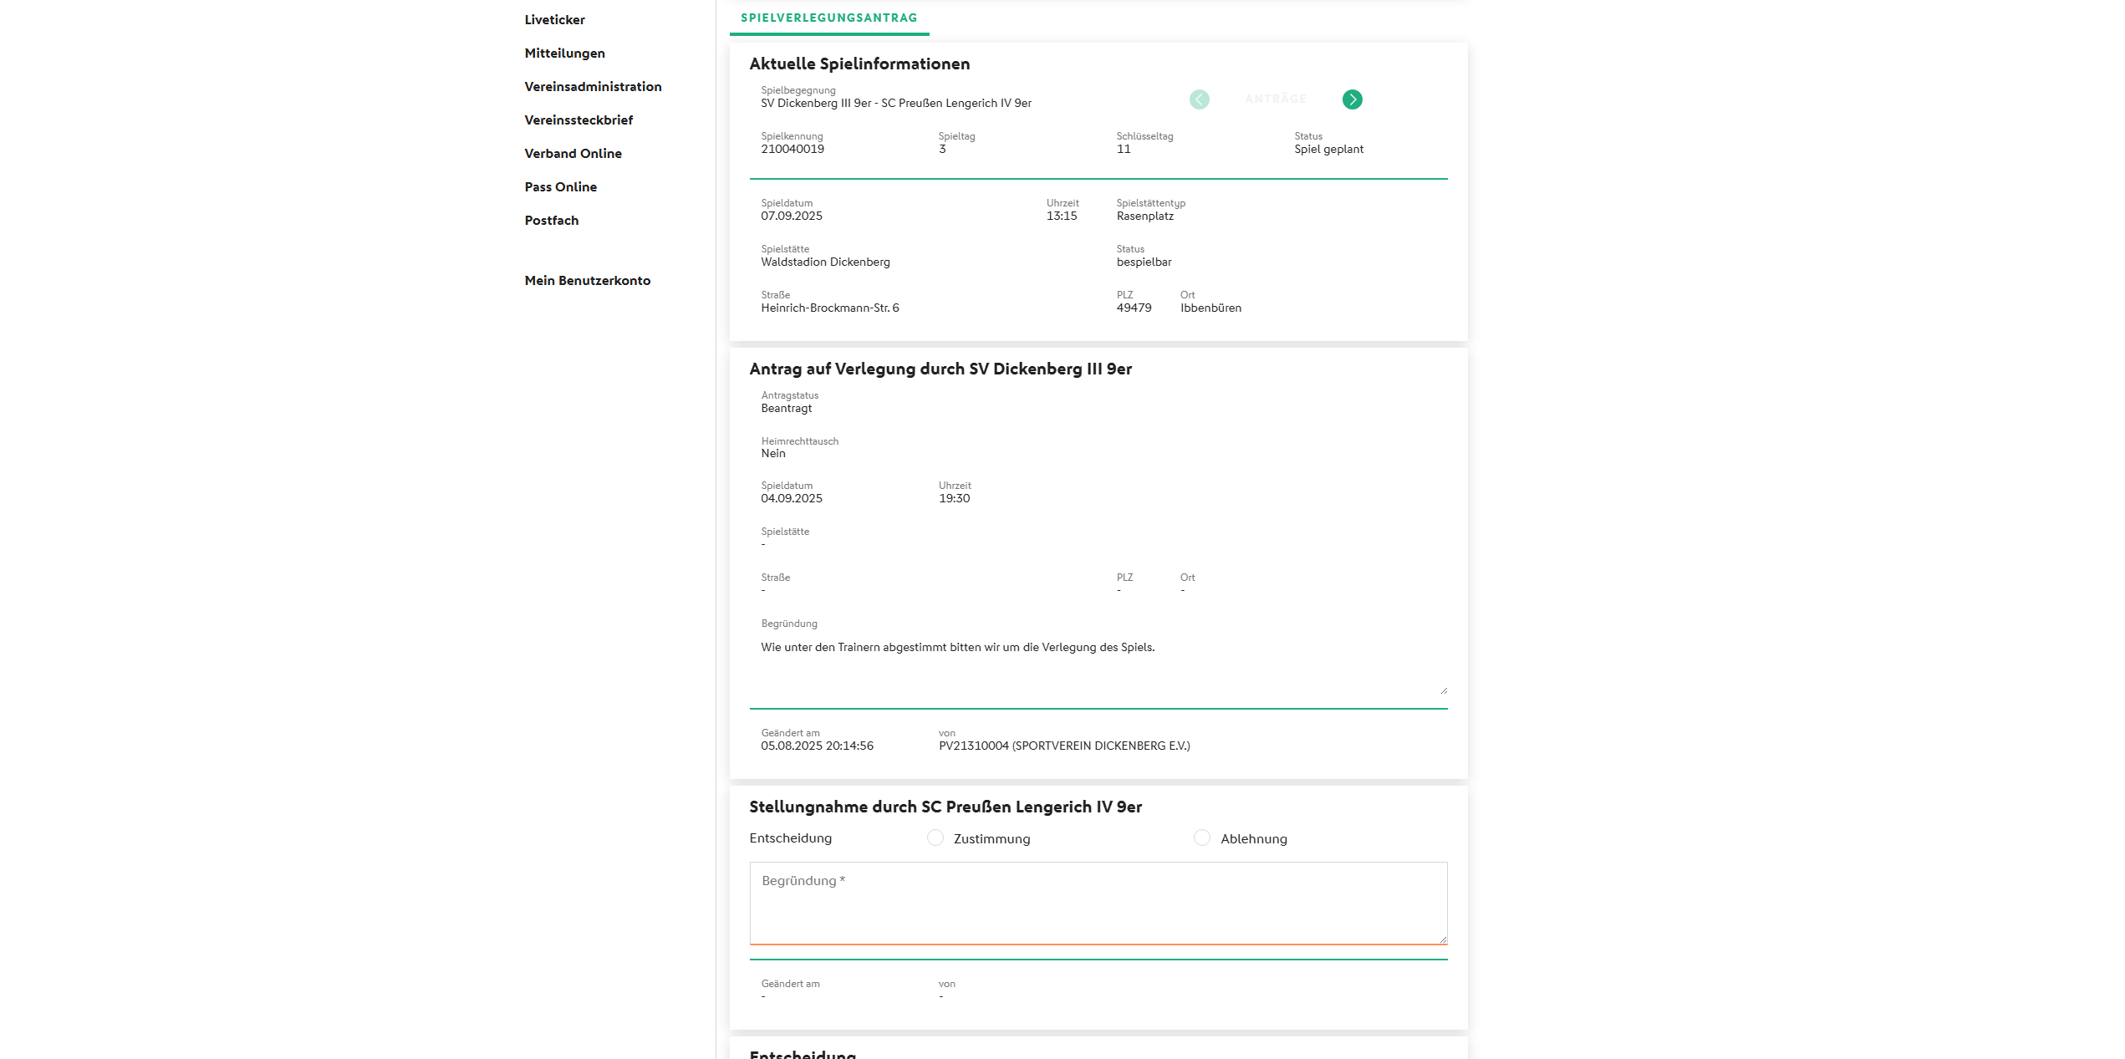
Task: Click resize handle of Antrag Begründung text
Action: click(1444, 690)
